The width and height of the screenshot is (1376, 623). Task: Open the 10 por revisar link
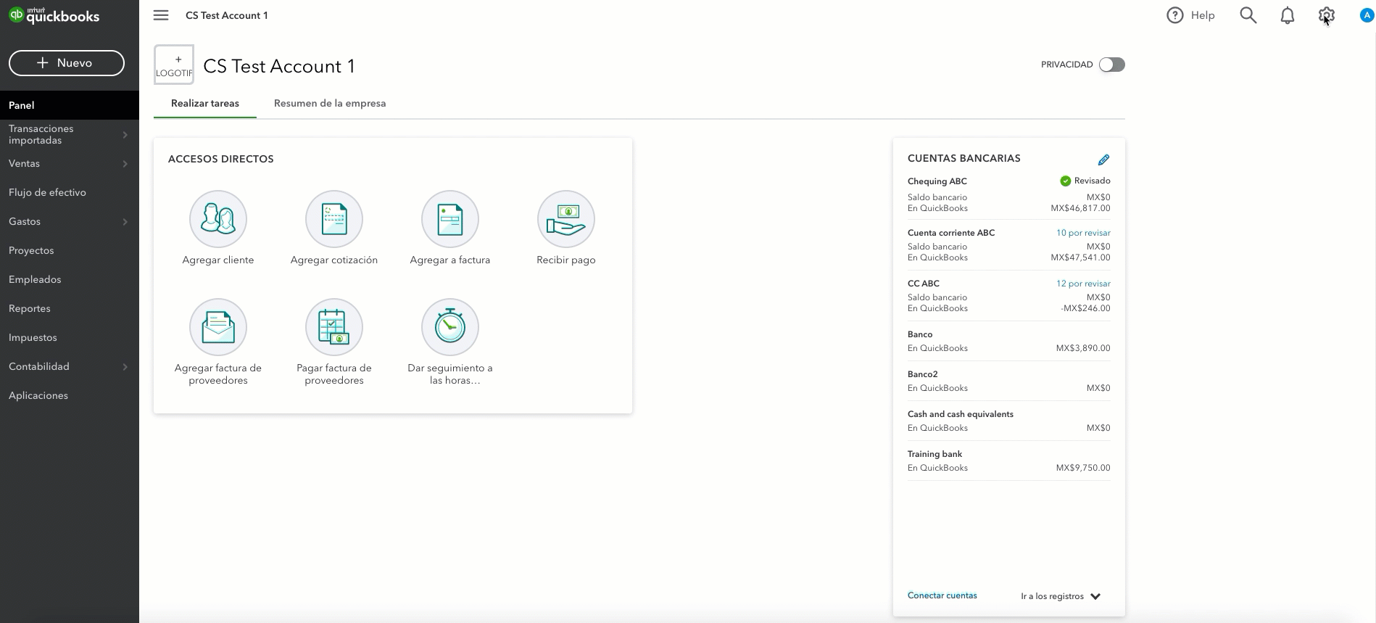1083,233
